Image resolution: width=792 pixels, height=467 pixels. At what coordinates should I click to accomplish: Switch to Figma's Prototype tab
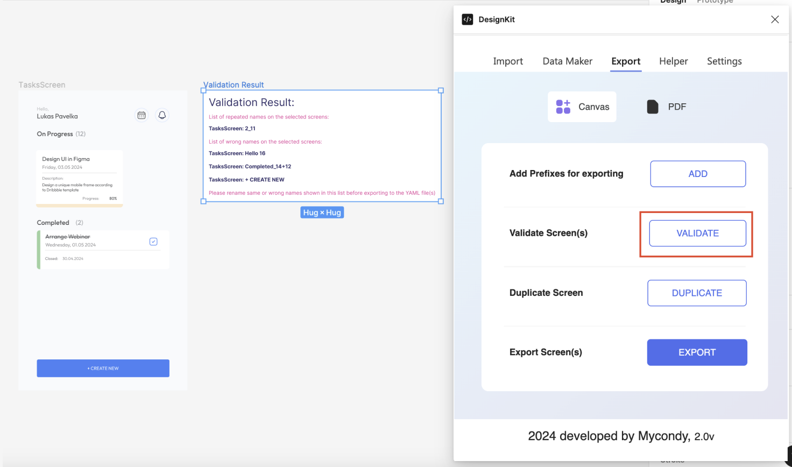coord(715,2)
